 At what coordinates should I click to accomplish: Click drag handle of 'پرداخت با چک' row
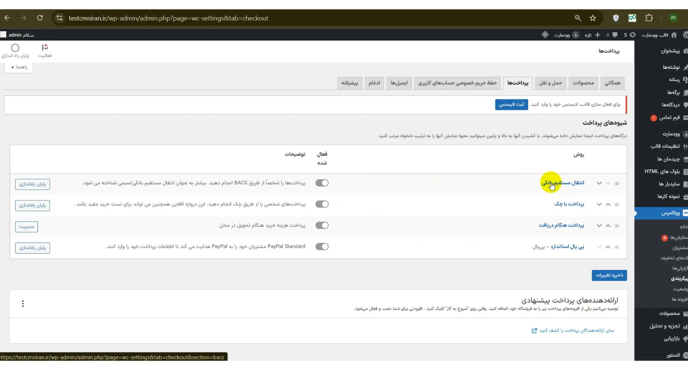click(617, 205)
